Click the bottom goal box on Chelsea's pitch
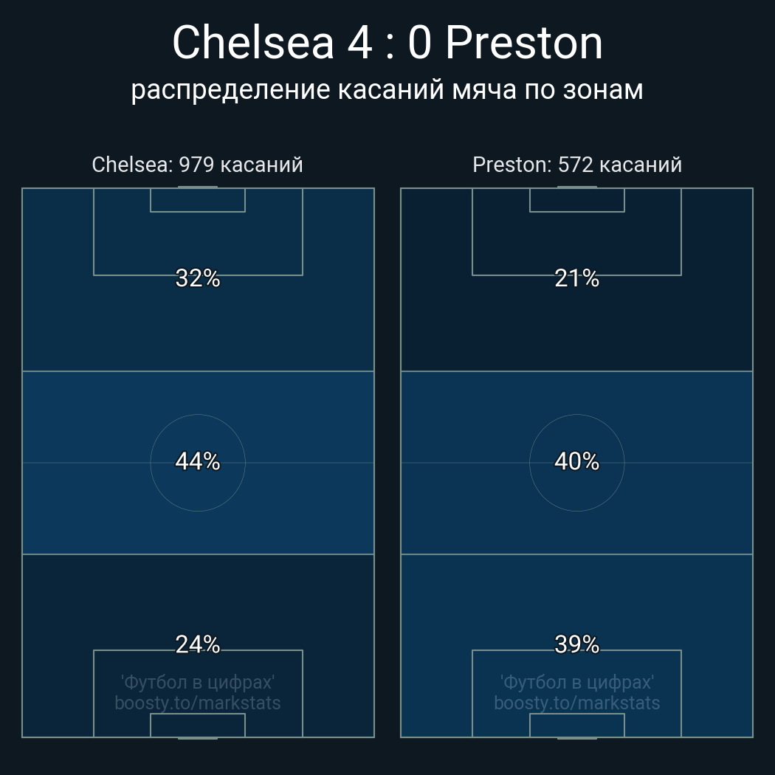 [x=198, y=726]
